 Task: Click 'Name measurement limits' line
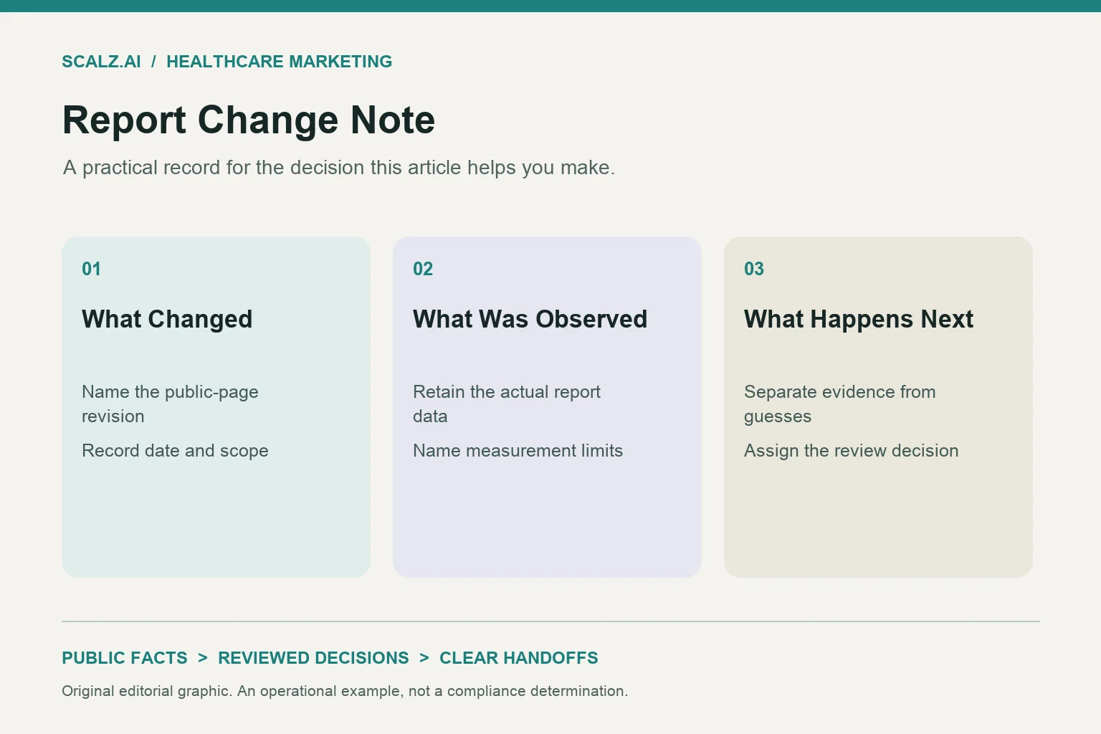click(x=518, y=451)
